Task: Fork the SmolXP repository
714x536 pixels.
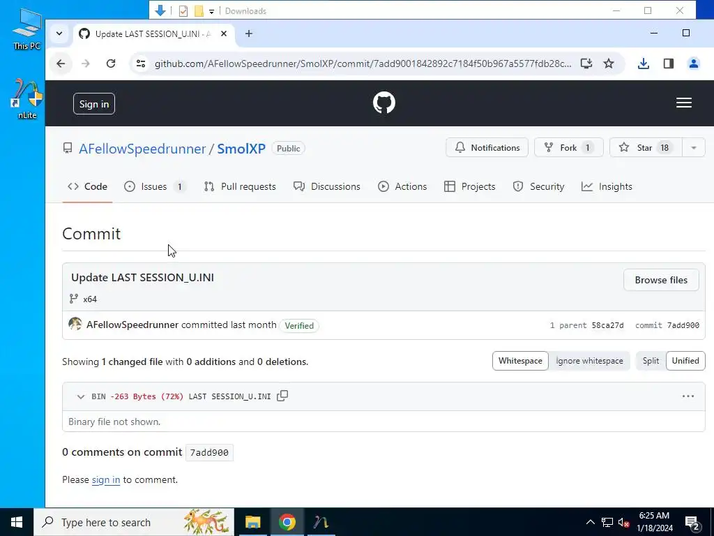Action: 568,148
